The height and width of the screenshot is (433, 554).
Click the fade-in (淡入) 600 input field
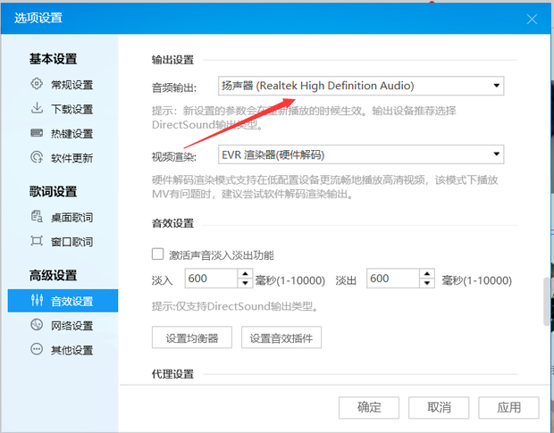(210, 279)
